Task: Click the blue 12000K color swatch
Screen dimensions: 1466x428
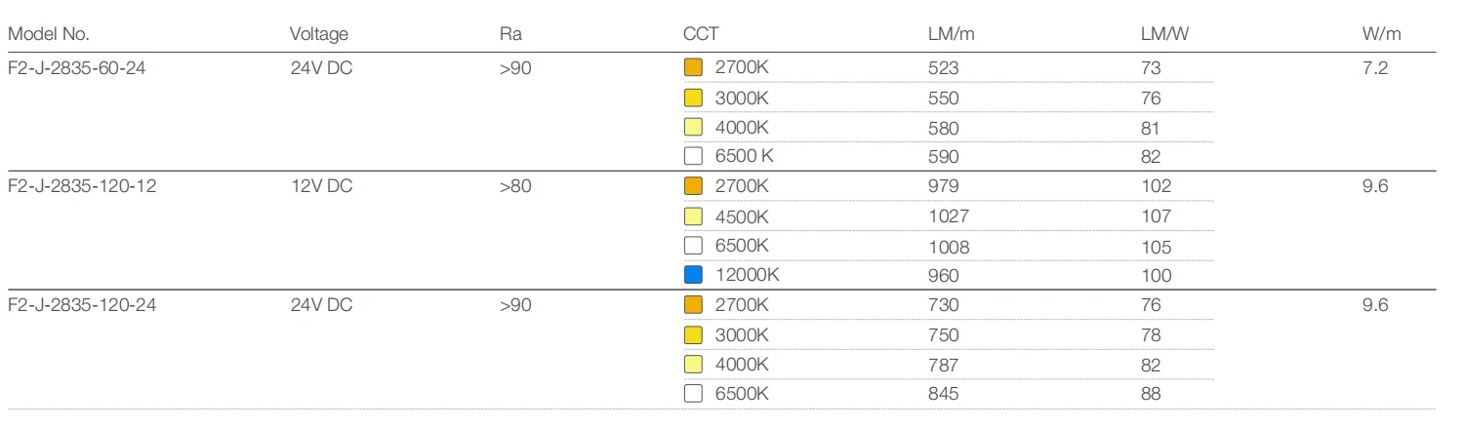Action: (693, 275)
